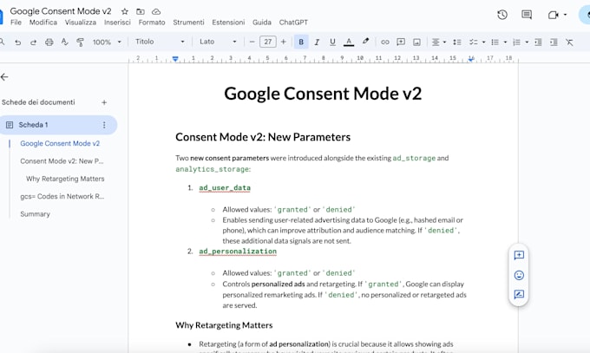This screenshot has width=590, height=353.
Task: Open the Guida menu
Action: [262, 23]
